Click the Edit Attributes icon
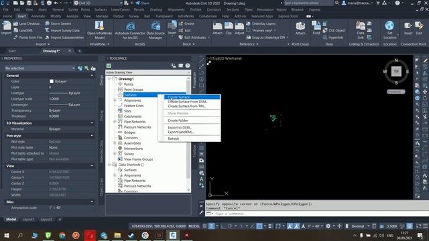Screen dimensions: 429x241 180,37
